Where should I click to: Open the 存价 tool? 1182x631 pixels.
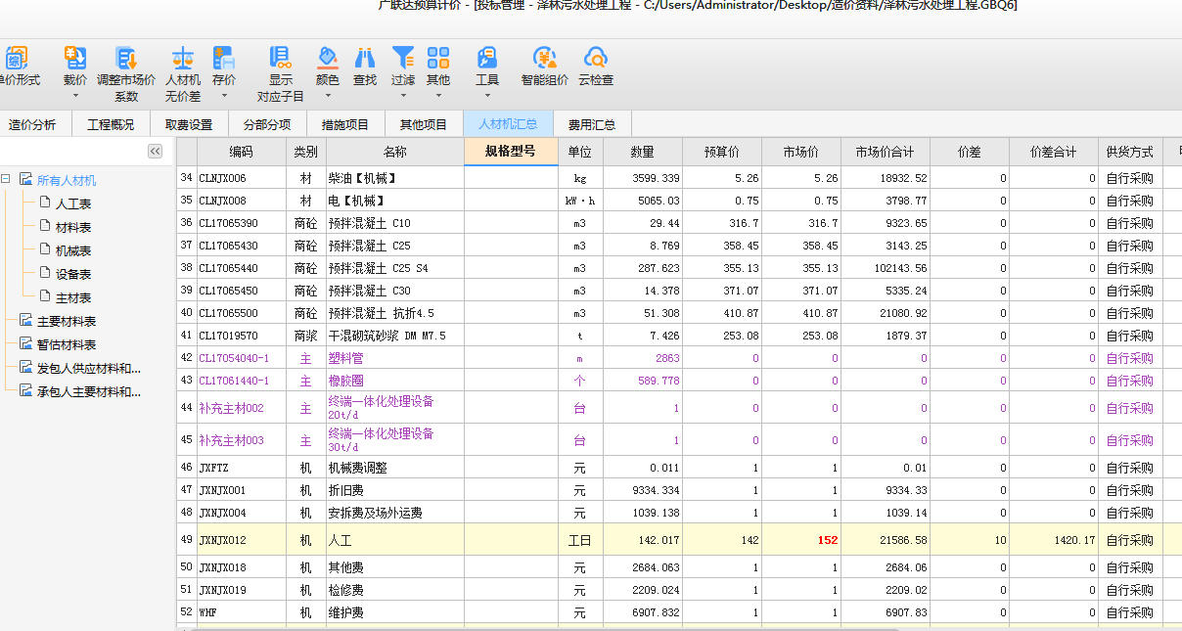tap(224, 58)
